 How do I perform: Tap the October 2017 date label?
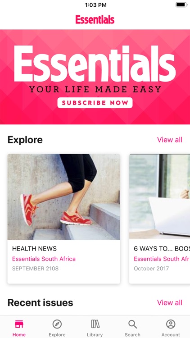pyautogui.click(x=151, y=269)
